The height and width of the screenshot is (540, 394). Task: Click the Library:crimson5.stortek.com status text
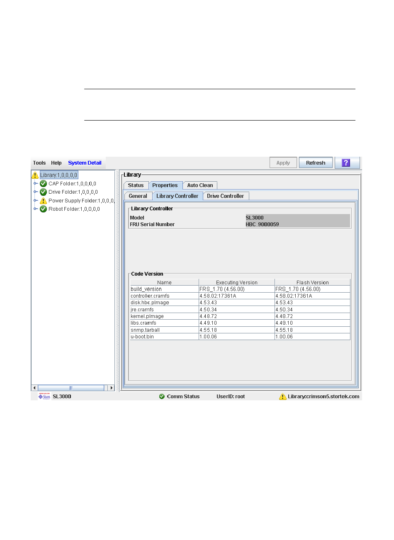[x=324, y=397]
